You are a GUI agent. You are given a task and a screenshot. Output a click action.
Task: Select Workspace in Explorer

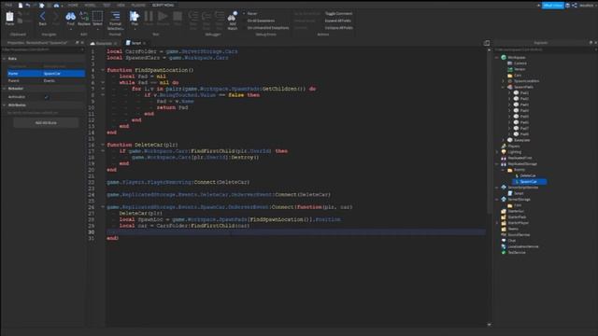pyautogui.click(x=517, y=57)
